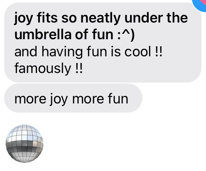Click the word 'umbrella' in the bold message

(x=43, y=34)
